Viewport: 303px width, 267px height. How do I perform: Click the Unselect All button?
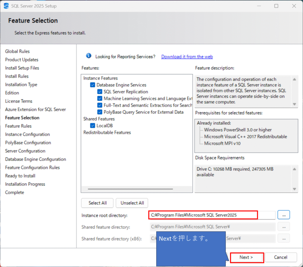pos(132,203)
